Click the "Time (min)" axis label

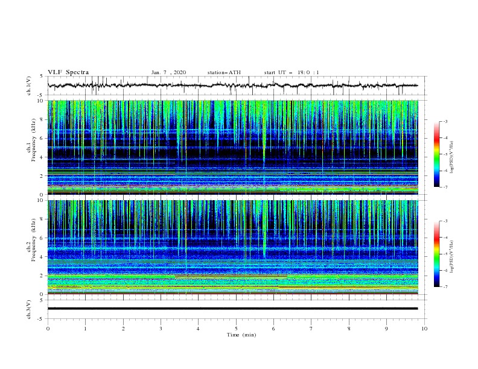(241, 335)
